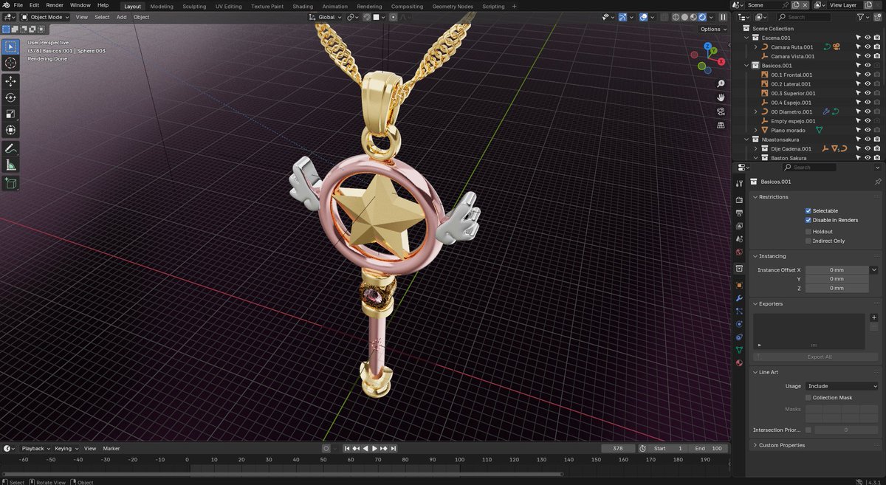This screenshot has height=485, width=886.
Task: Jump to the animation end frame
Action: point(394,448)
